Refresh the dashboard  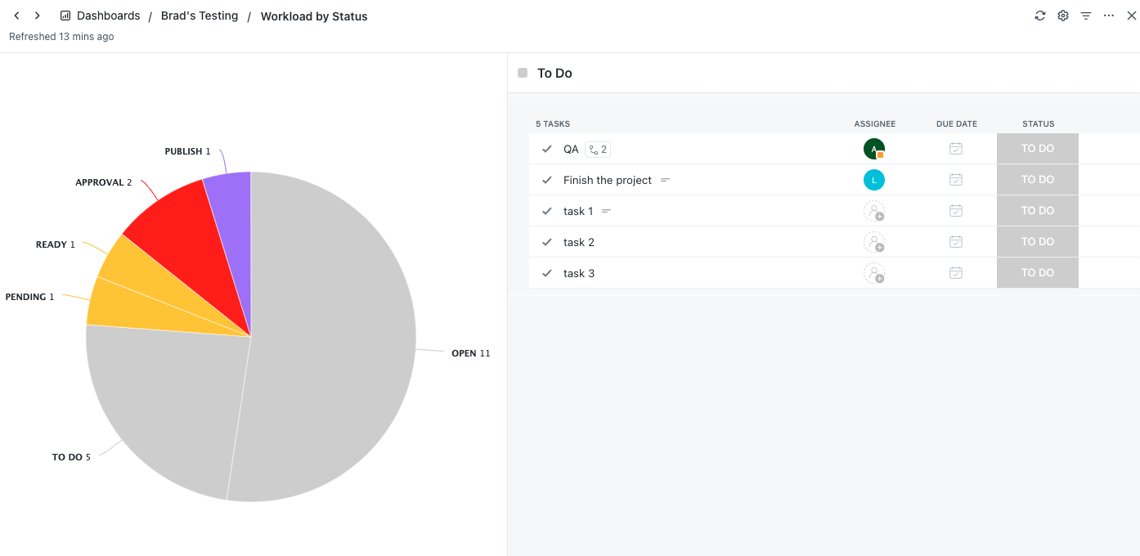pos(1039,15)
